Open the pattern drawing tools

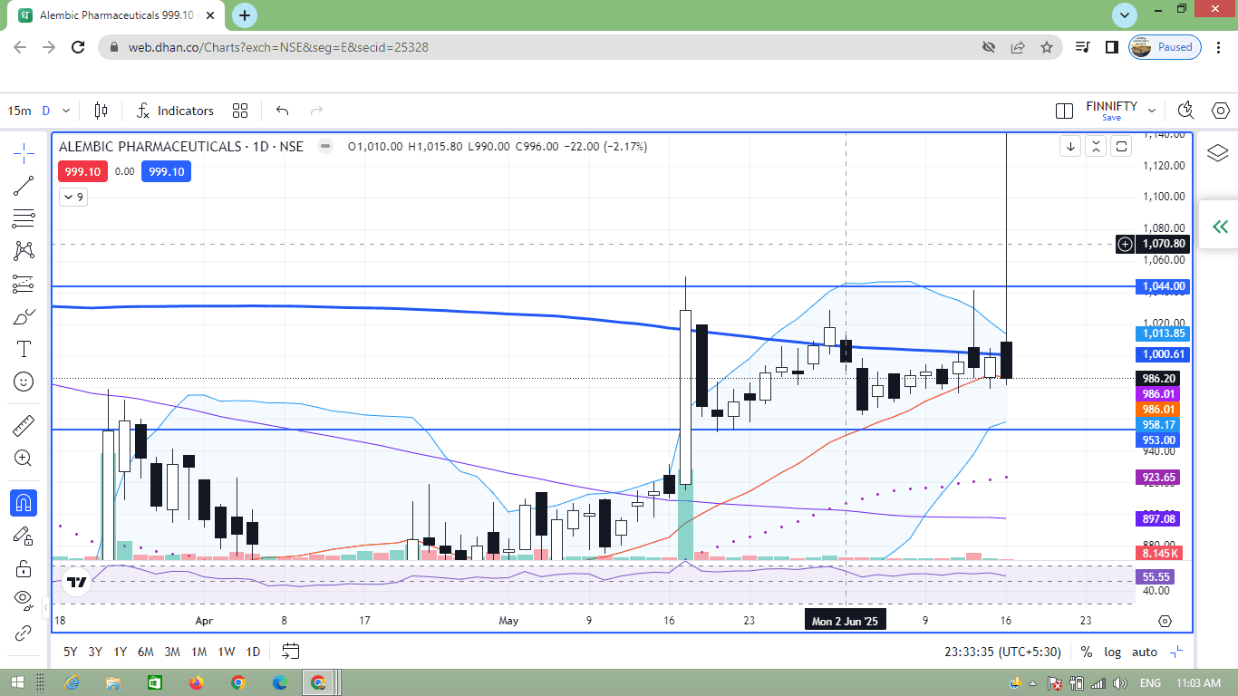click(24, 251)
